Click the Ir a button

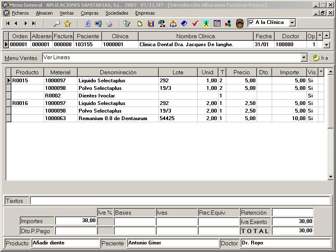[x=320, y=58]
